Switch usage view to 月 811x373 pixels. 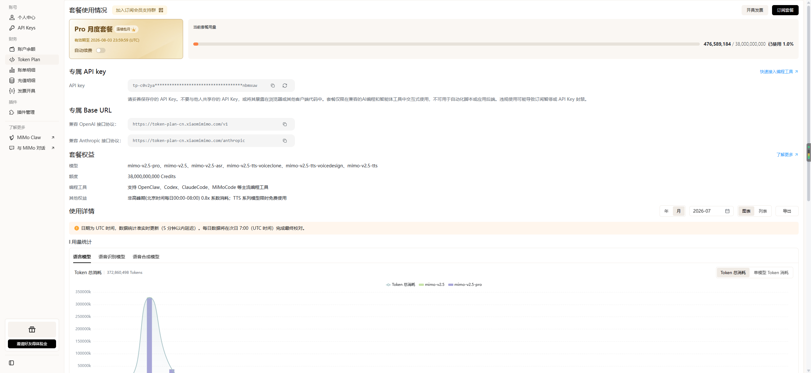[x=679, y=211]
